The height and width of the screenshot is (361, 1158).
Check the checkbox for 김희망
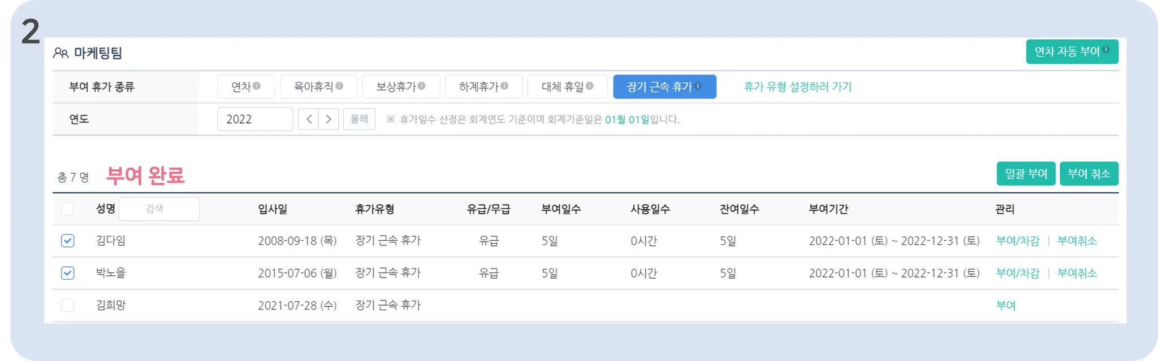(x=67, y=305)
